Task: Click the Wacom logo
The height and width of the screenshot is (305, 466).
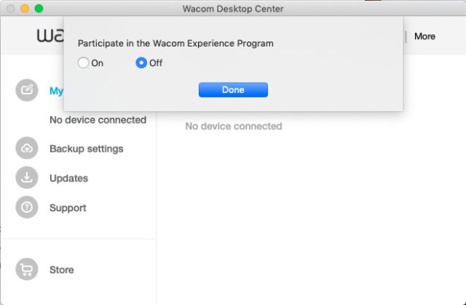Action: (50, 36)
